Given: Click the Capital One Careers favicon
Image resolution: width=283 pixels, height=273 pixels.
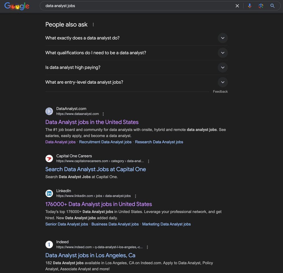Looking at the screenshot, I should click(49, 158).
